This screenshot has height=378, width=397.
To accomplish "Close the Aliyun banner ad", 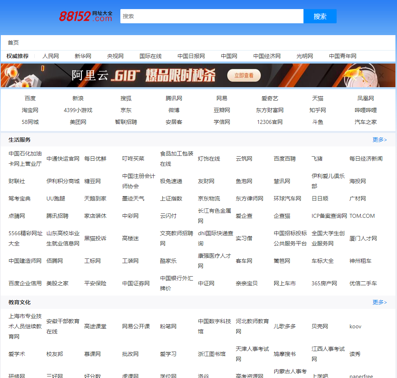I will coord(381,75).
